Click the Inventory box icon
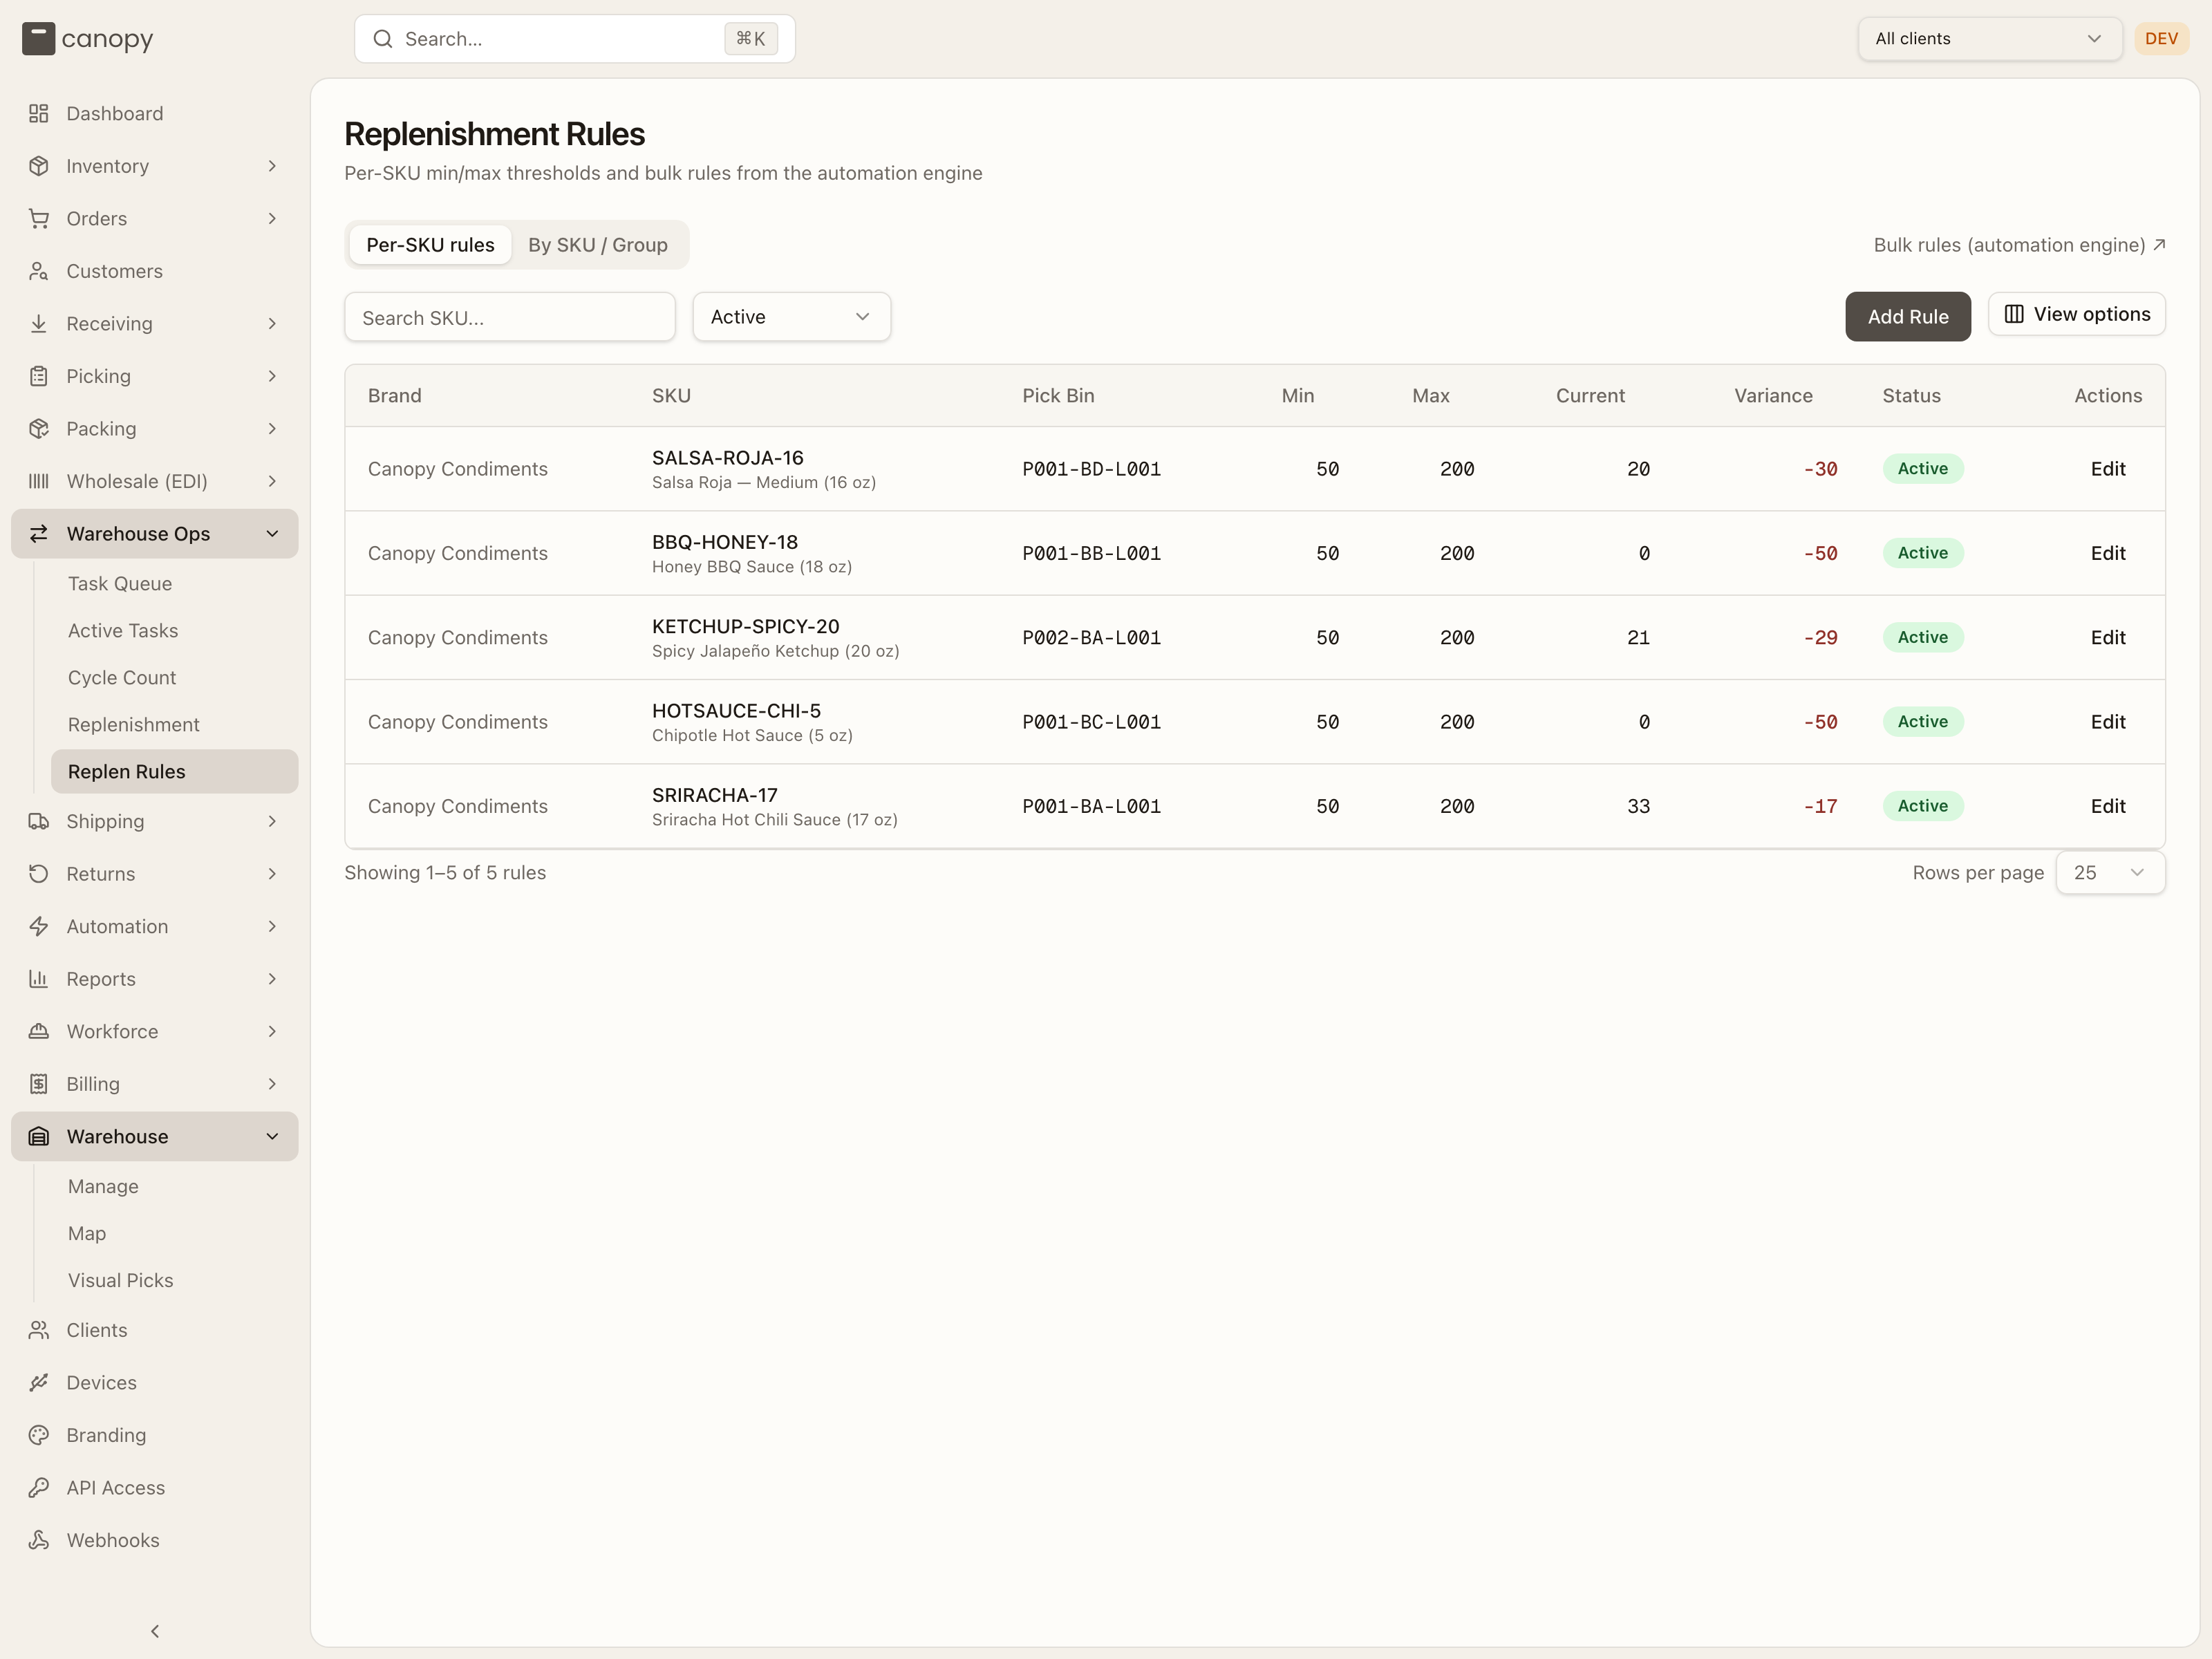 pyautogui.click(x=38, y=166)
